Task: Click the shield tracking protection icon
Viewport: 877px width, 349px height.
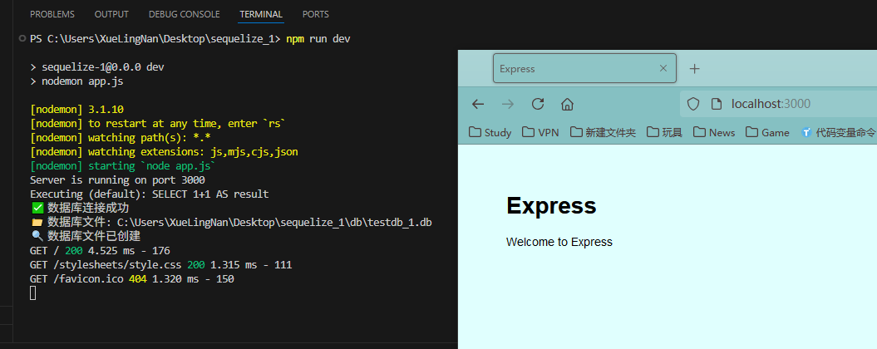Action: click(x=693, y=104)
